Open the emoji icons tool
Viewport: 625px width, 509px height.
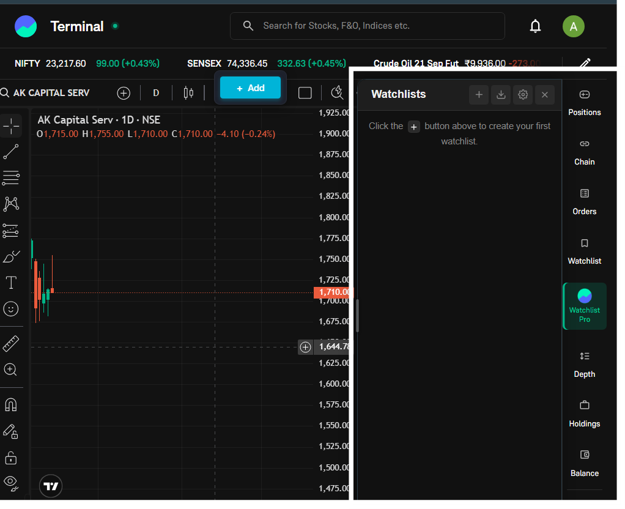point(11,309)
